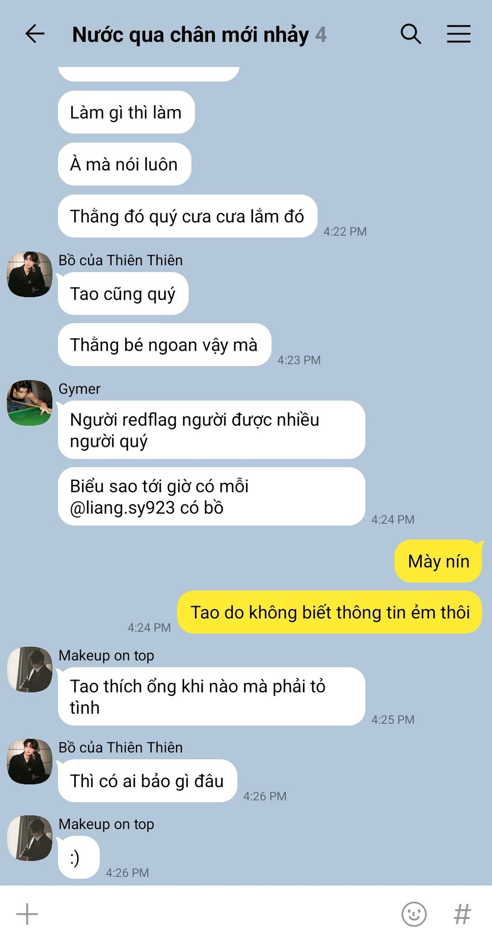Select the yellow 'Mày nín' message bubble

point(438,561)
